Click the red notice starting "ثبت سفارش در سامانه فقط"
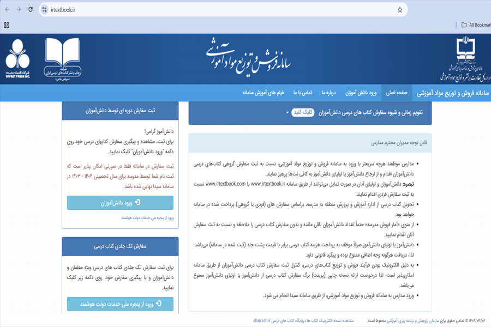The width and height of the screenshot is (491, 327). pos(120,176)
